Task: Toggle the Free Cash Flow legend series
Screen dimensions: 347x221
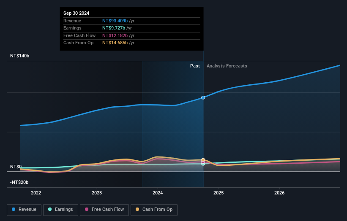Action: [104, 210]
